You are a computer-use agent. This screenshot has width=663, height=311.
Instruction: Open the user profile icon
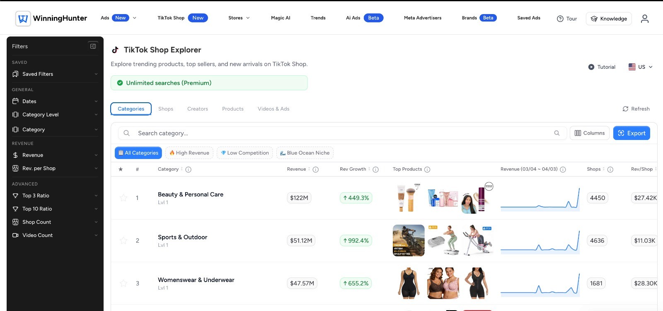coord(644,19)
